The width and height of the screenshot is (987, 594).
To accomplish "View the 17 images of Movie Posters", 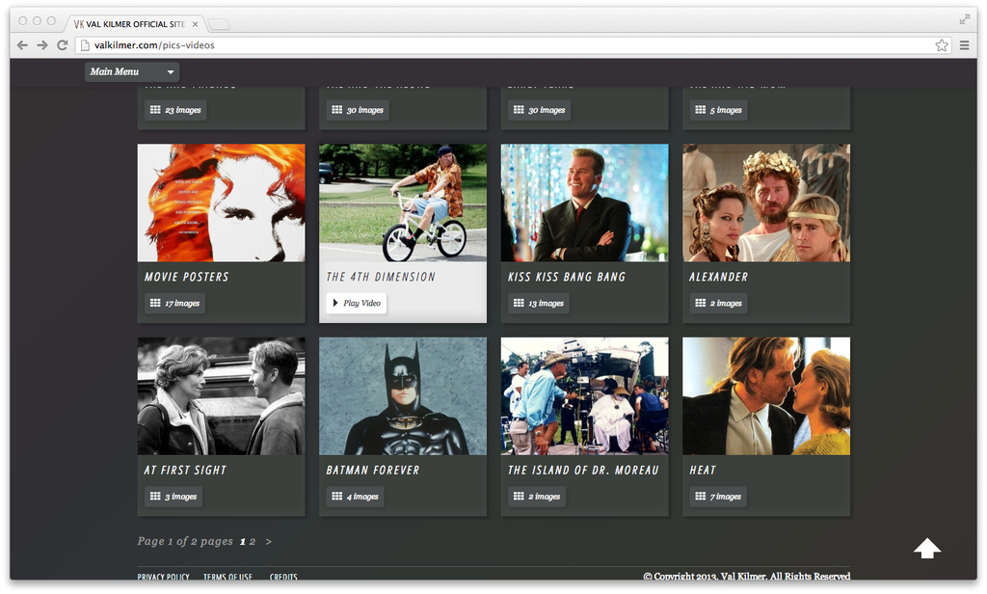I will click(x=175, y=303).
